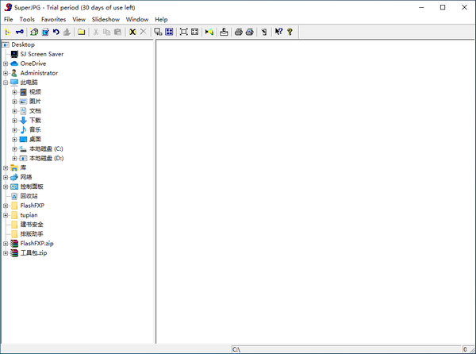Click the blue four-thumbnail grid icon
This screenshot has height=354, width=476.
pos(169,32)
